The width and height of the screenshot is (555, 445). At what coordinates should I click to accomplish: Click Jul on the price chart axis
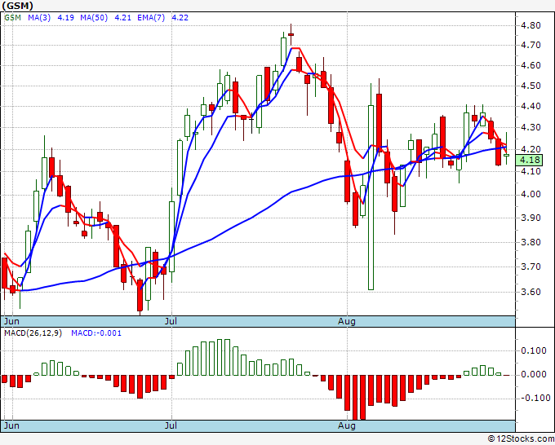(171, 321)
